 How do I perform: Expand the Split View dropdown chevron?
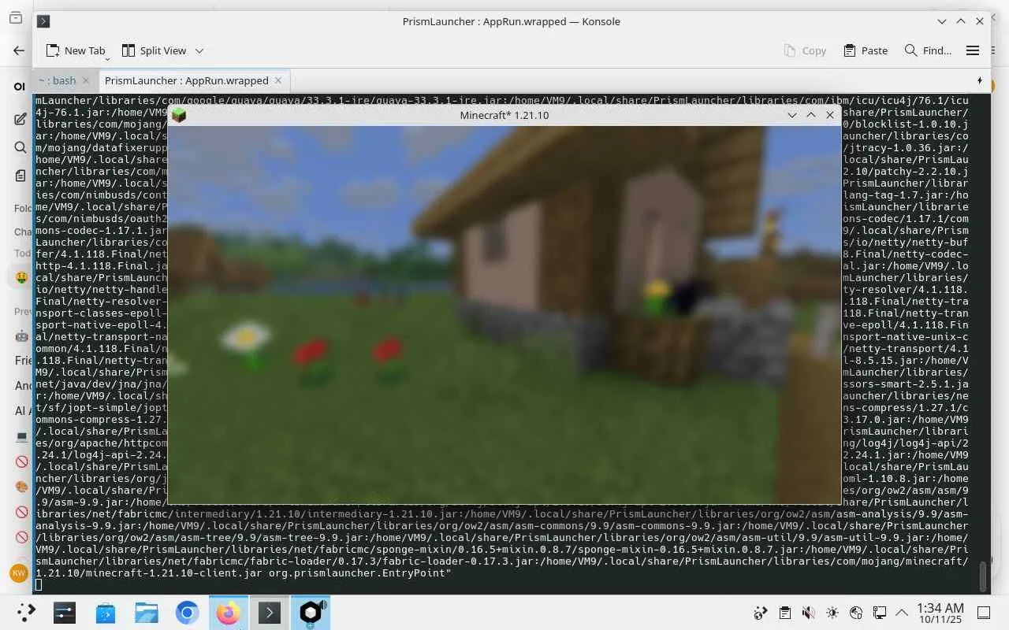199,50
